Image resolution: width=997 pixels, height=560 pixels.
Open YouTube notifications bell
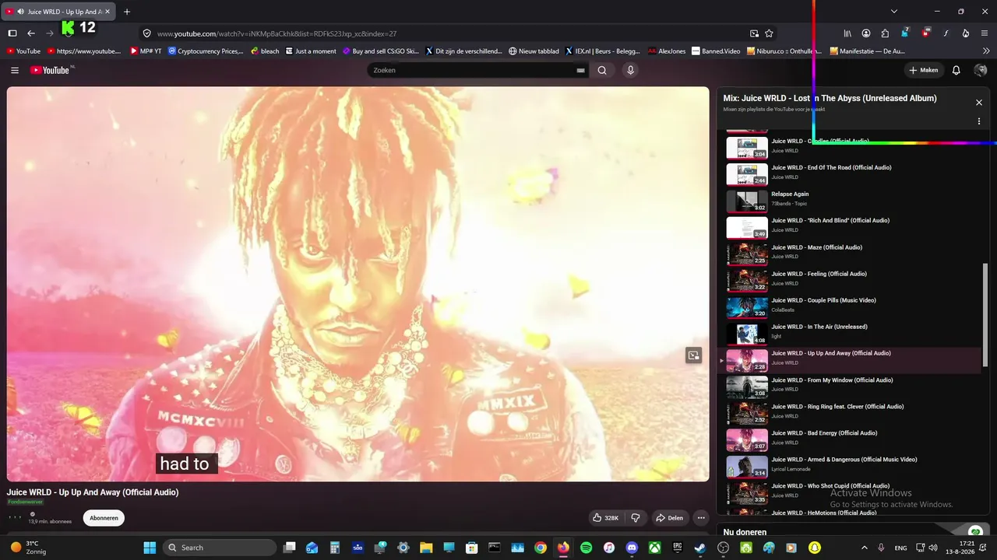[956, 70]
